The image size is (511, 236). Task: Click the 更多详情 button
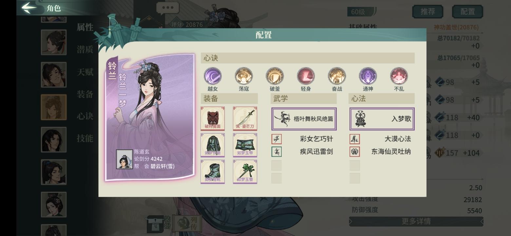pos(416,221)
